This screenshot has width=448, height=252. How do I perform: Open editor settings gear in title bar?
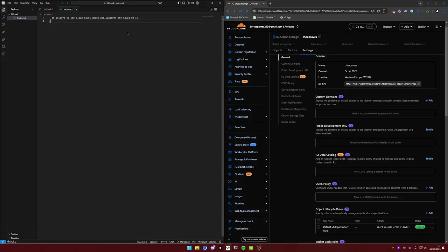tap(192, 3)
